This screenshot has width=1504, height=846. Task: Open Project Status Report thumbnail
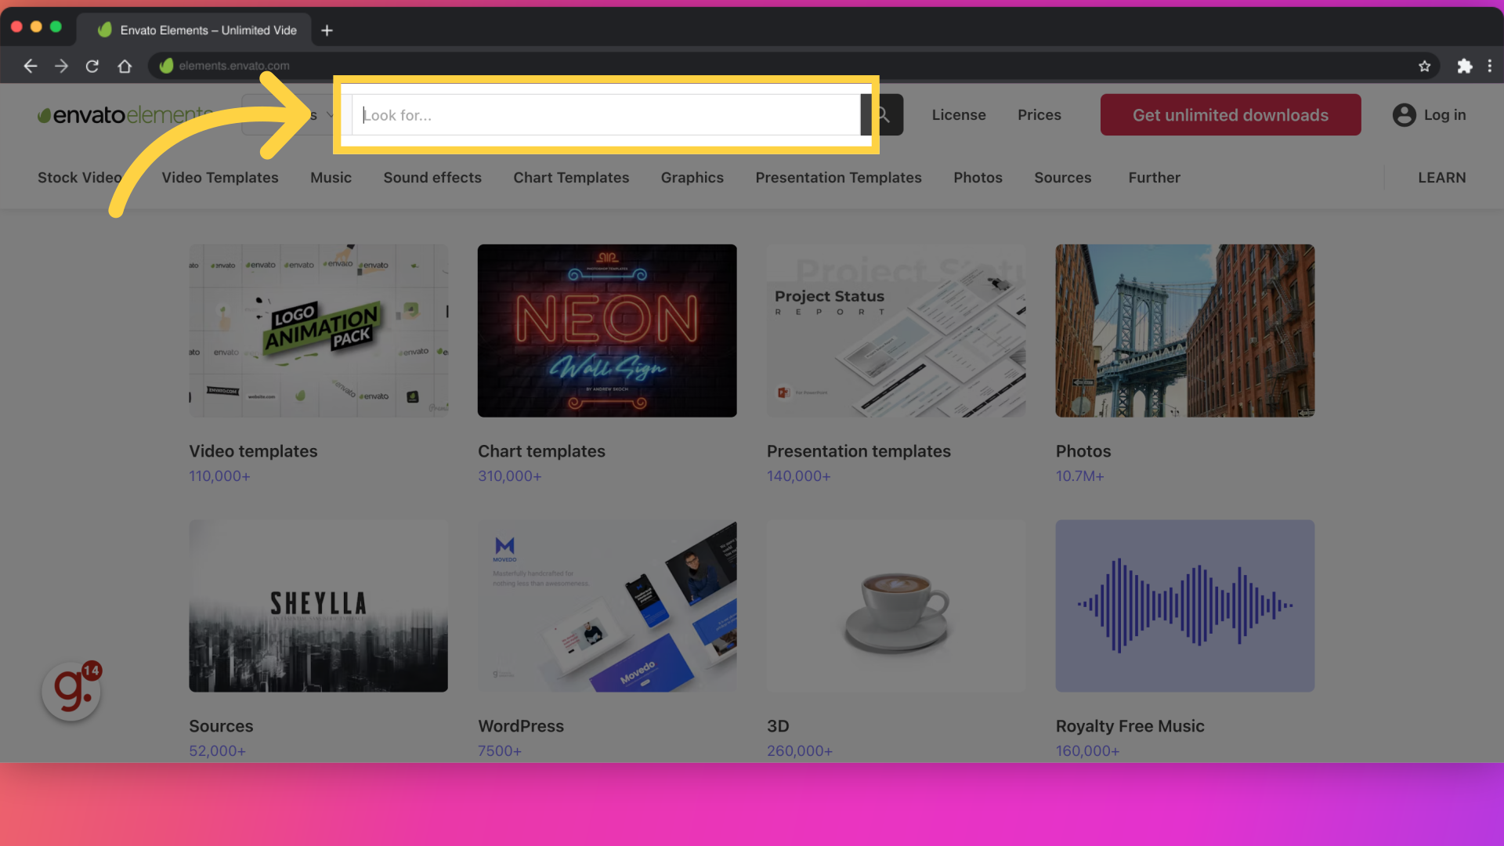click(896, 331)
